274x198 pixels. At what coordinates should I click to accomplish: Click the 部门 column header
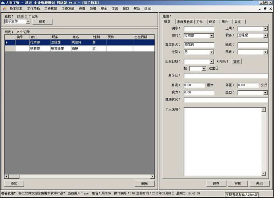point(40,37)
